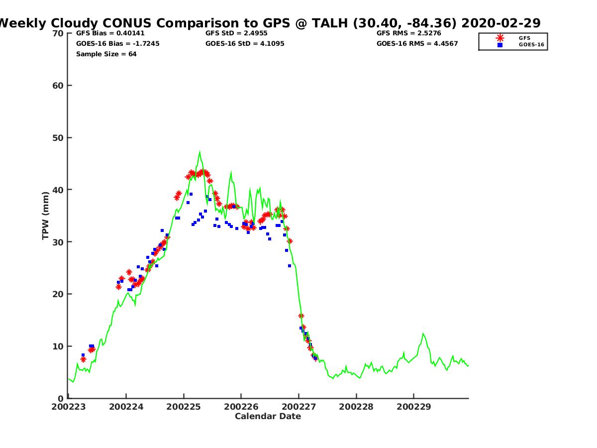Click the Calendar Date x-axis label

(268, 416)
